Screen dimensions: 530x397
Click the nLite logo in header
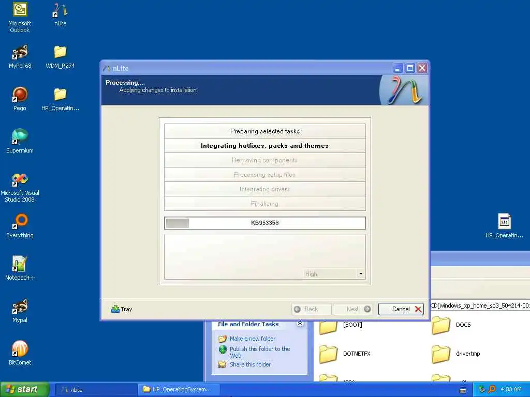click(x=404, y=90)
